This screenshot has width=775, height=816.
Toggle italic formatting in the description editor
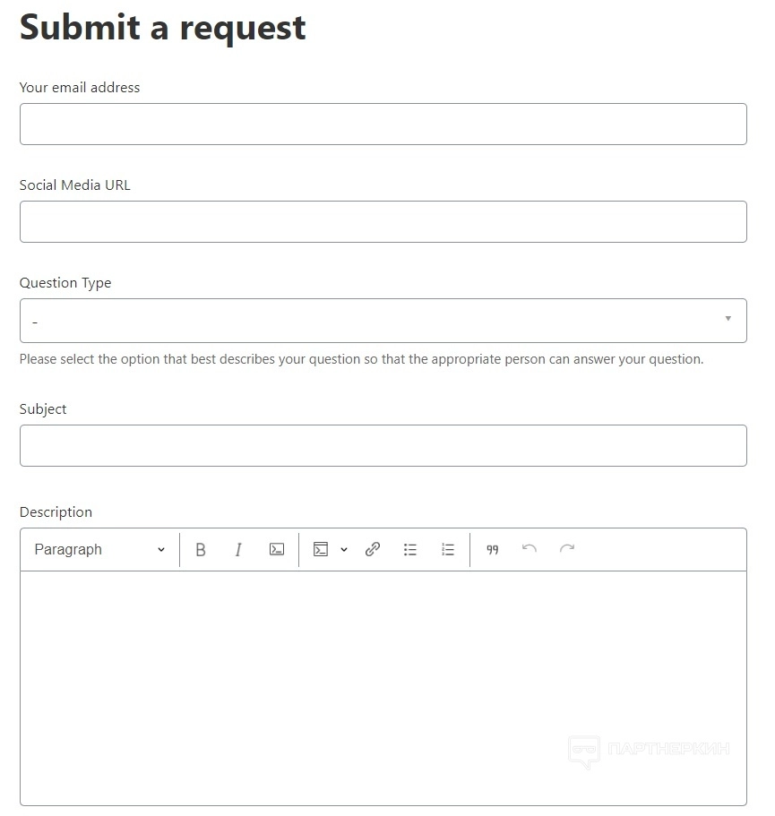(x=238, y=550)
